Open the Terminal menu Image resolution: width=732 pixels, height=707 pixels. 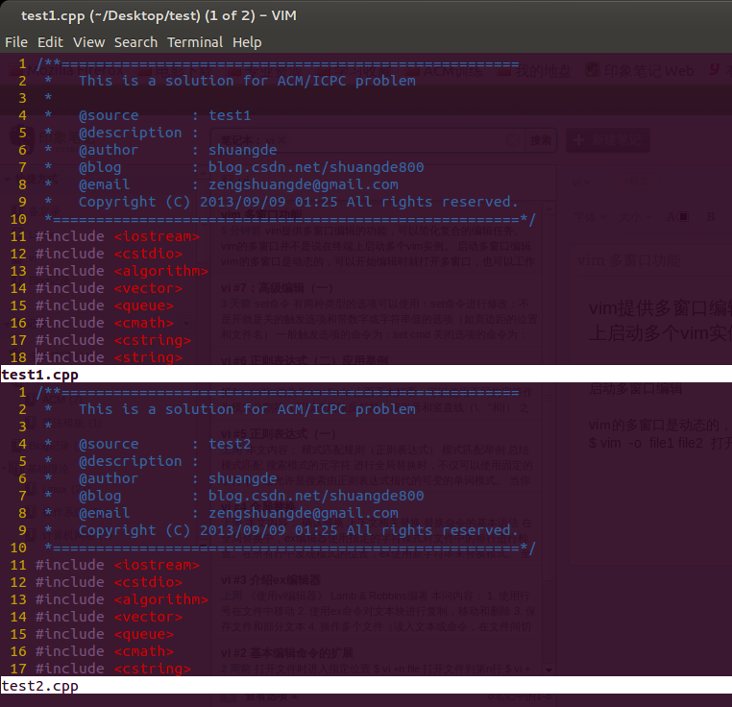pyautogui.click(x=195, y=42)
